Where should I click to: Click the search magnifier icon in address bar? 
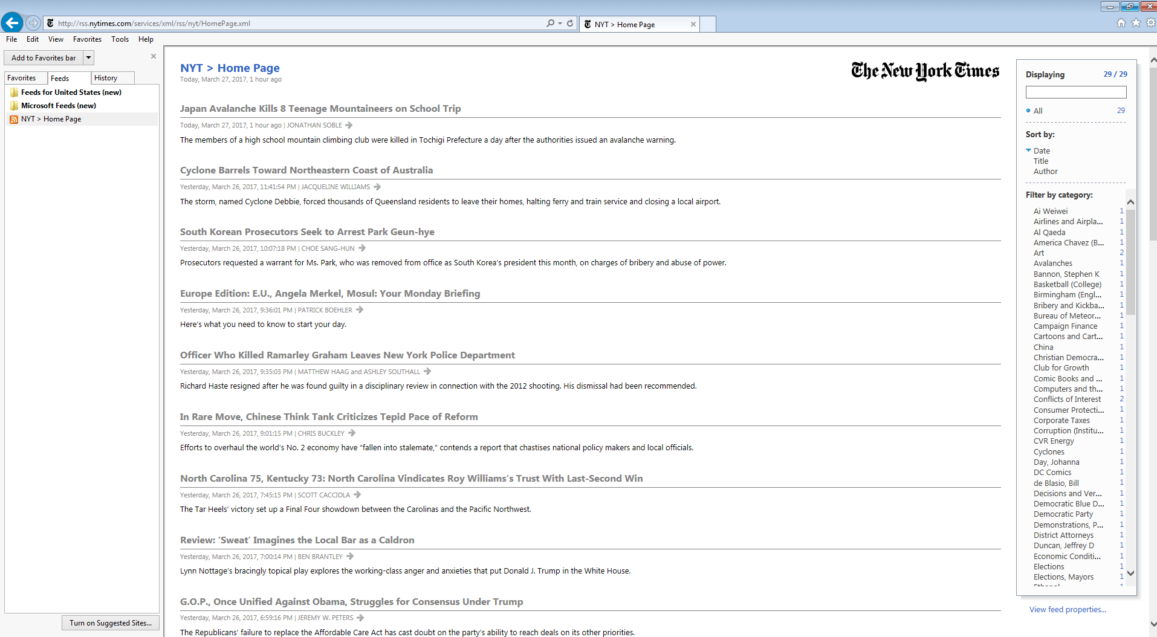[x=550, y=24]
